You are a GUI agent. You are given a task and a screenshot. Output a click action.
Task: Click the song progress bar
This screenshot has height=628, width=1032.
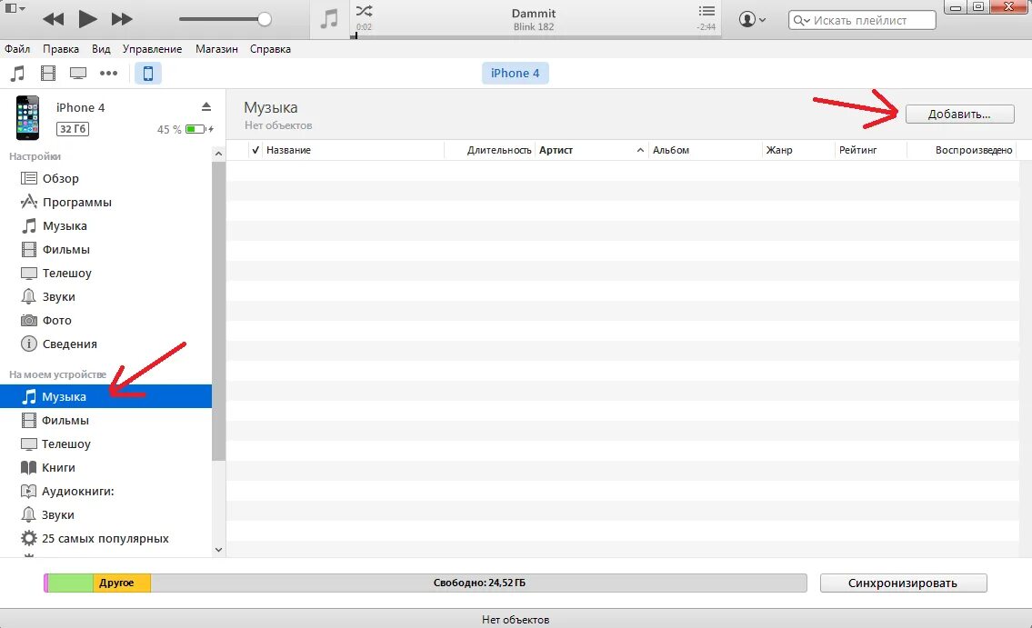[x=535, y=36]
